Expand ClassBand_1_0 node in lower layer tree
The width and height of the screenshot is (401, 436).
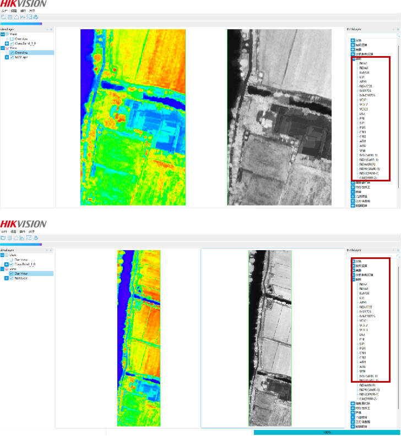pyautogui.click(x=7, y=264)
